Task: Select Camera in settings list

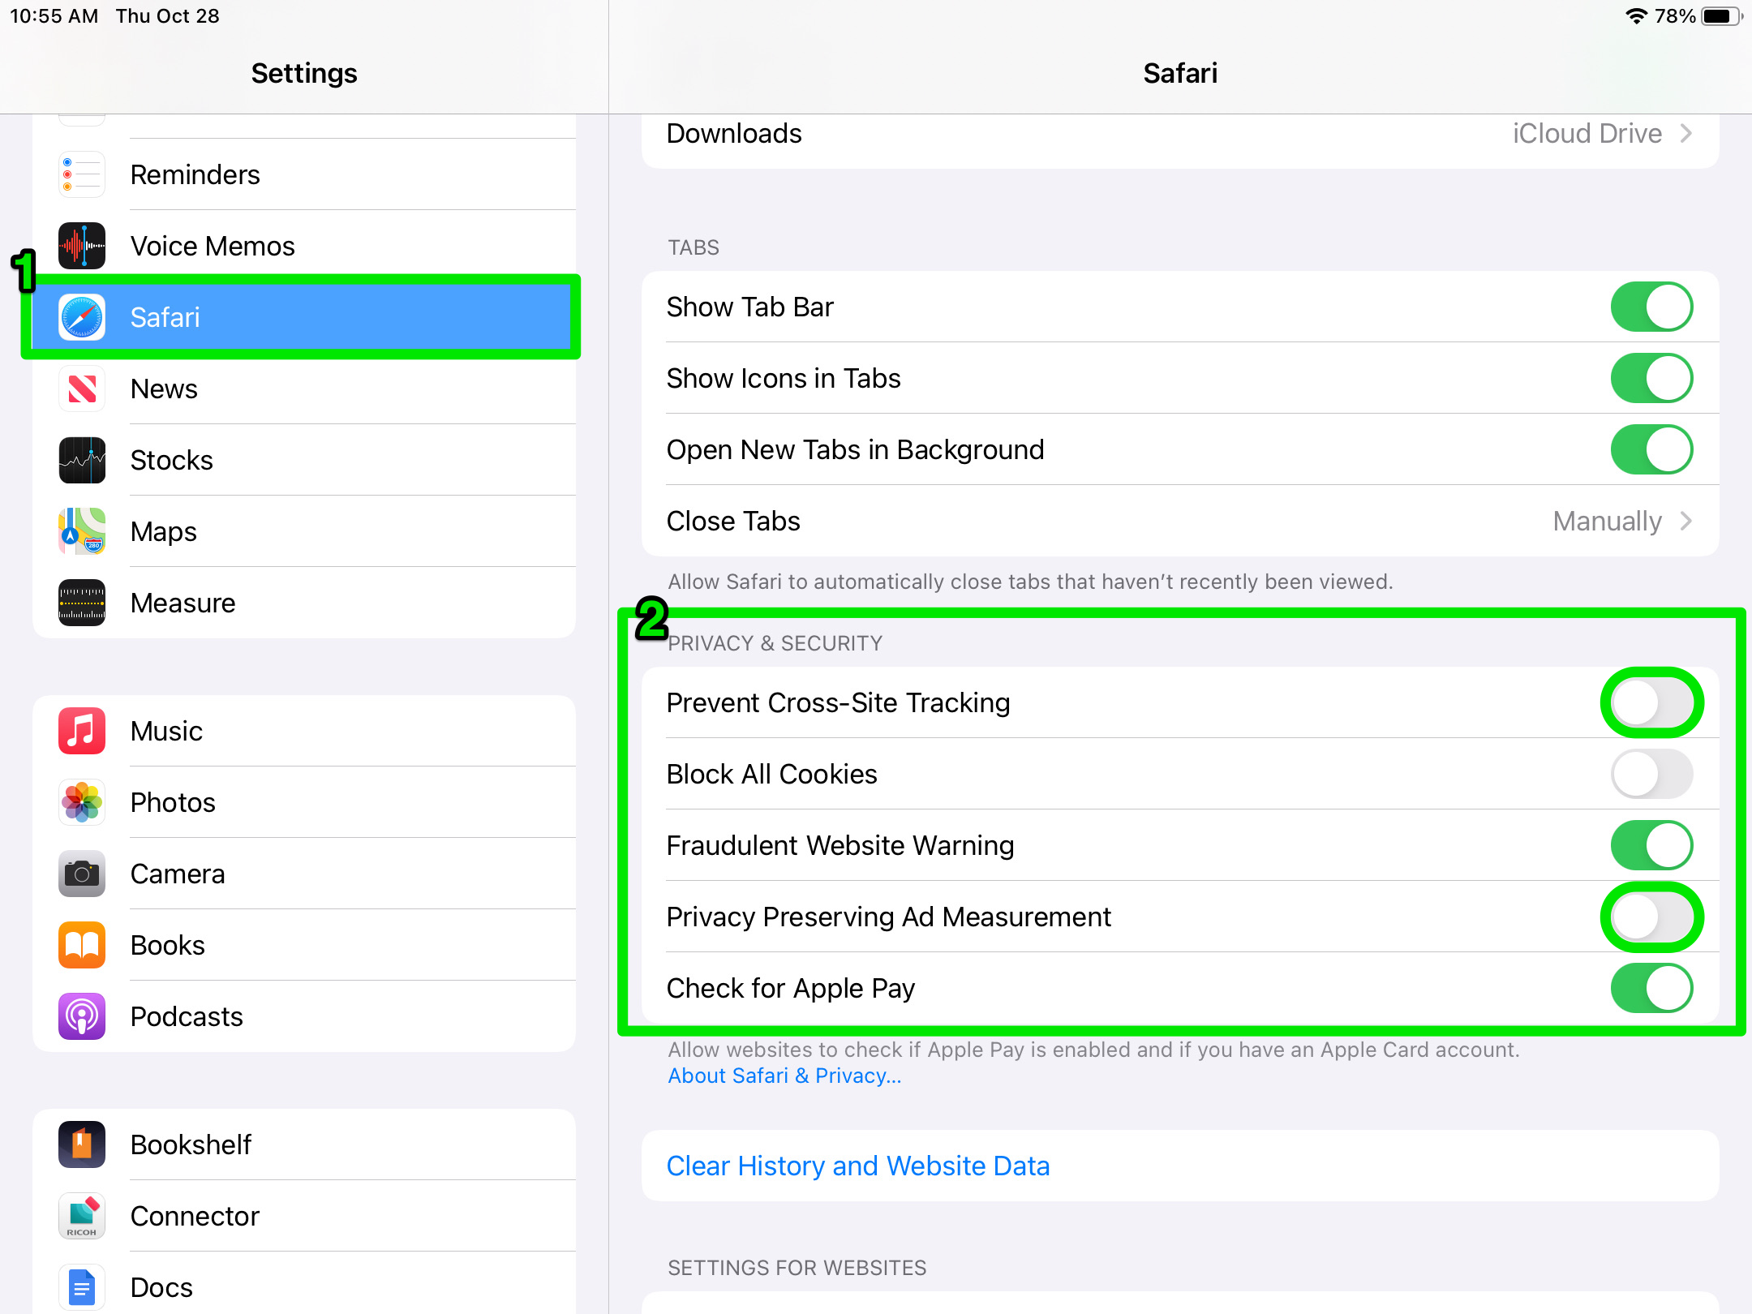Action: (x=304, y=874)
